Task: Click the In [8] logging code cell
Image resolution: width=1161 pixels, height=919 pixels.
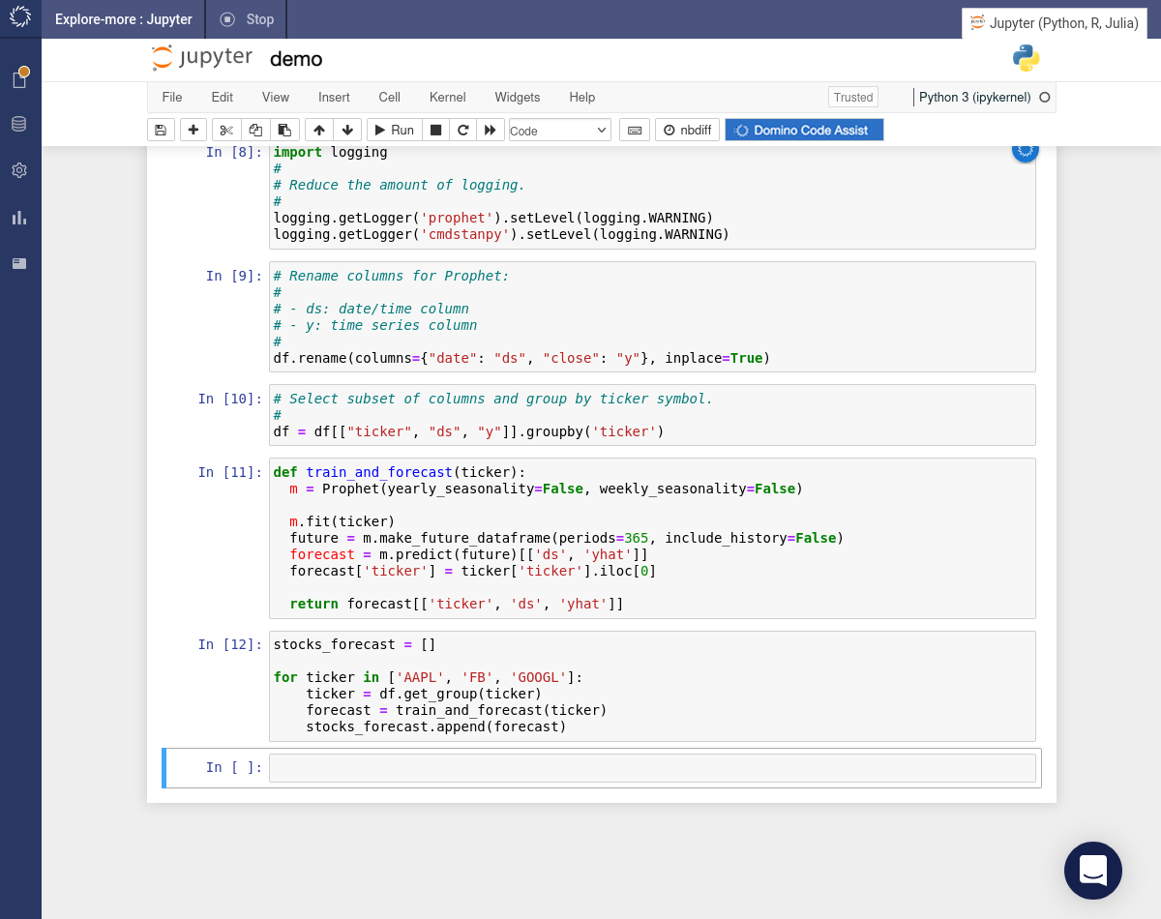Action: click(652, 196)
